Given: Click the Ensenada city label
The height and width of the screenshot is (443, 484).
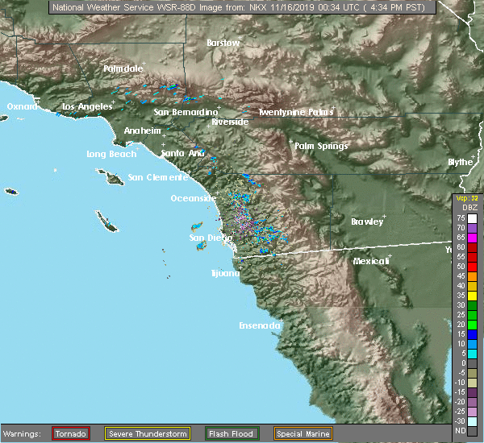Looking at the screenshot, I should (260, 325).
